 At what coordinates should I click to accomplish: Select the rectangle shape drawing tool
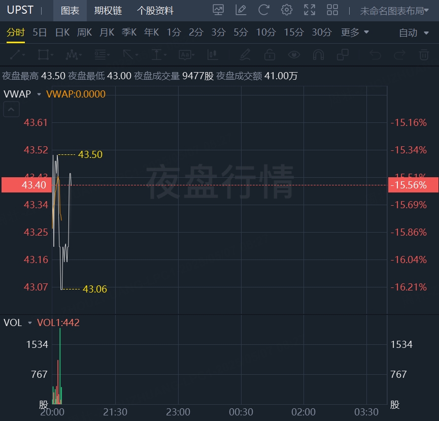pyautogui.click(x=43, y=55)
